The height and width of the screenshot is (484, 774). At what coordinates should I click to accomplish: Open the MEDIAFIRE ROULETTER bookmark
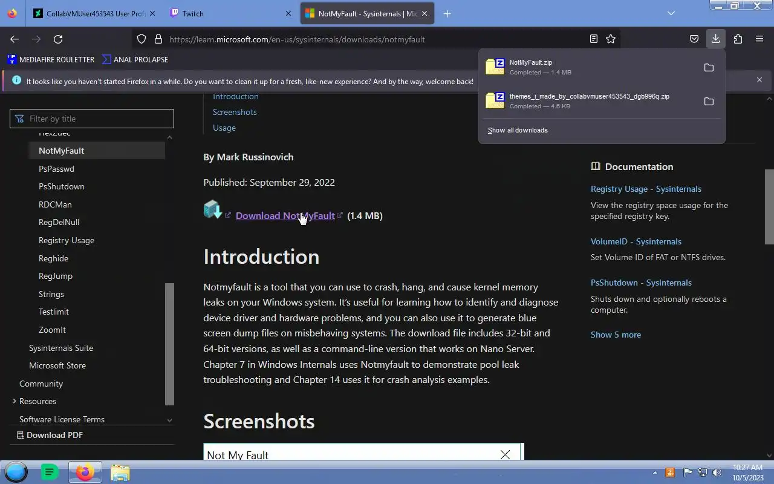click(51, 59)
